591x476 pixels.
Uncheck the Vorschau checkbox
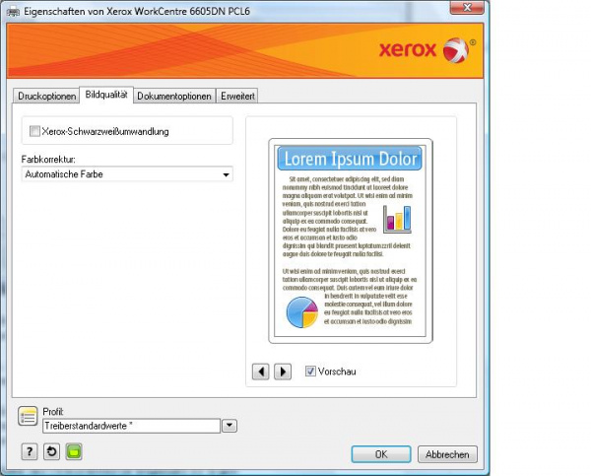(x=310, y=372)
